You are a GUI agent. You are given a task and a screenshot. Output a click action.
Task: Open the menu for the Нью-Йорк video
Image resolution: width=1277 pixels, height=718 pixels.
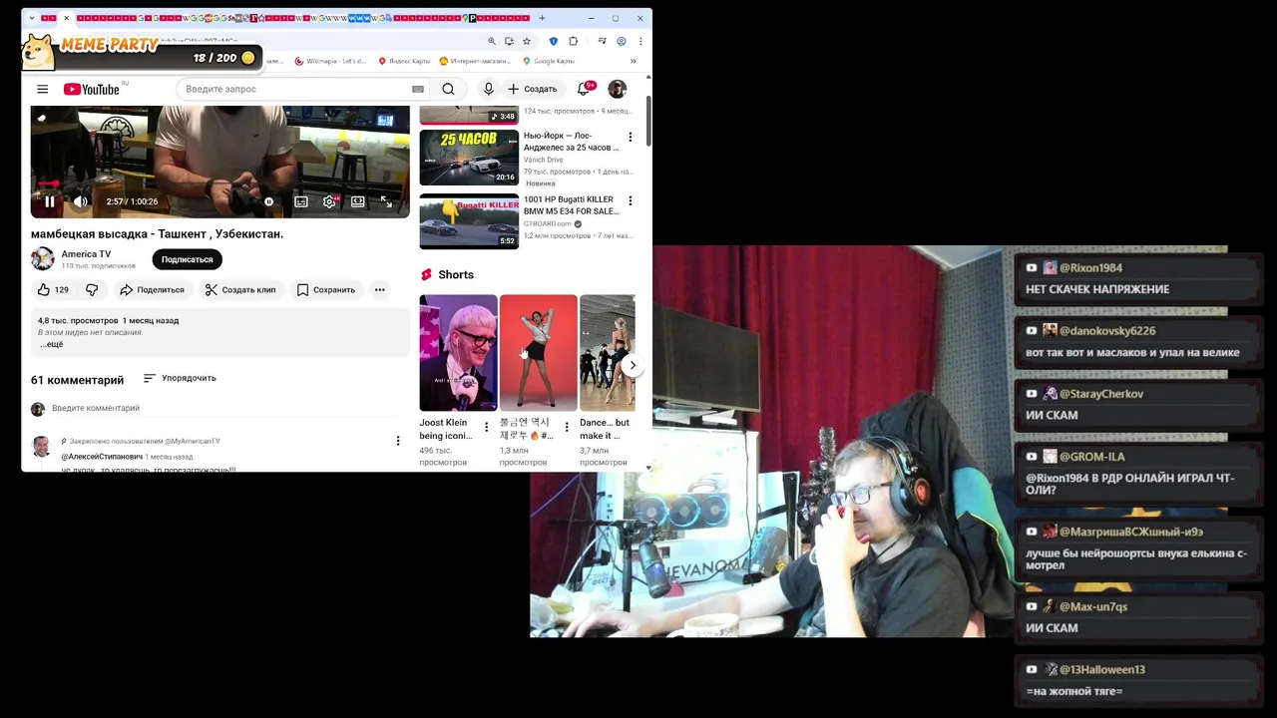[x=630, y=137]
